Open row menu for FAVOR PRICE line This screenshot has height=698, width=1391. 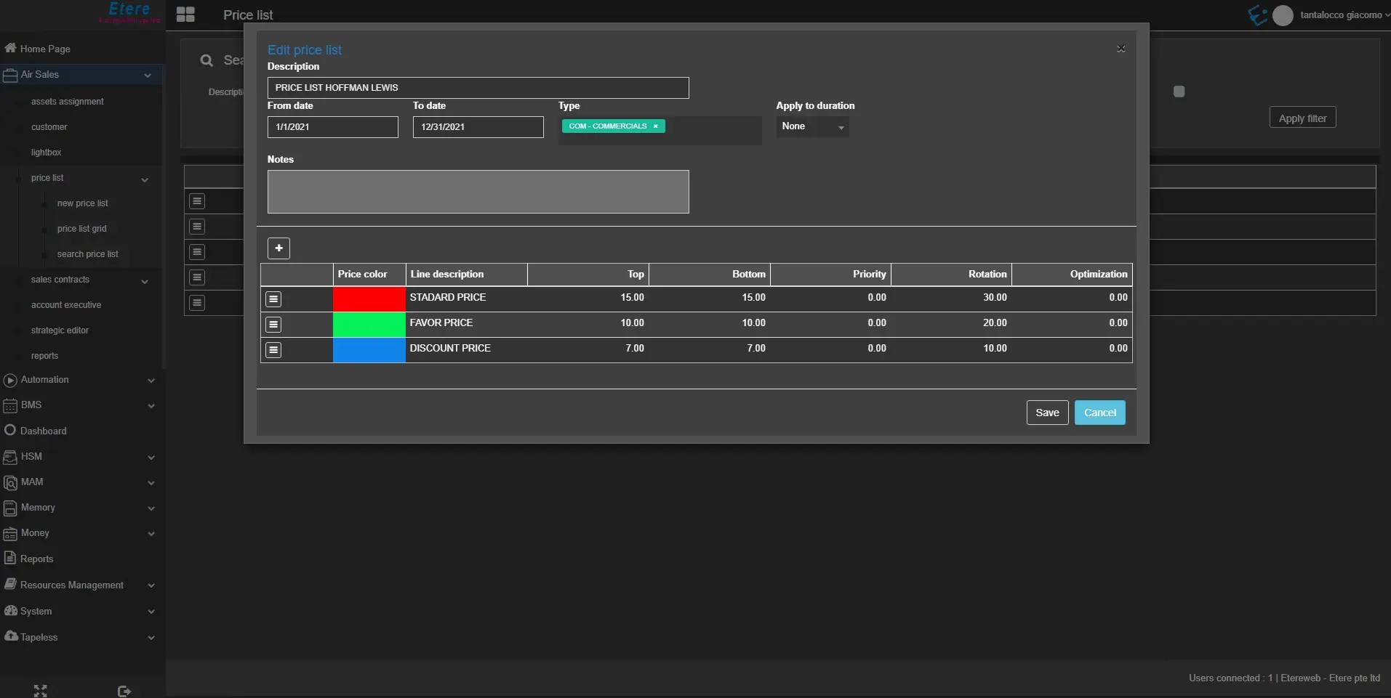pyautogui.click(x=273, y=324)
